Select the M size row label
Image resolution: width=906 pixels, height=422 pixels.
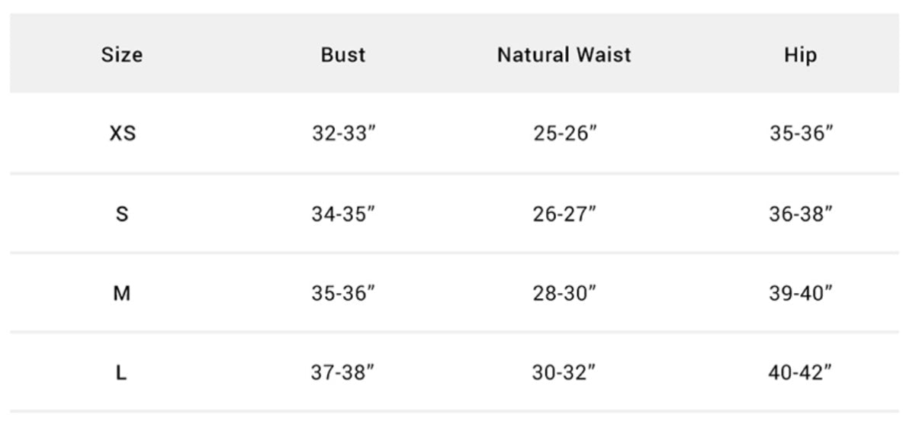point(122,293)
